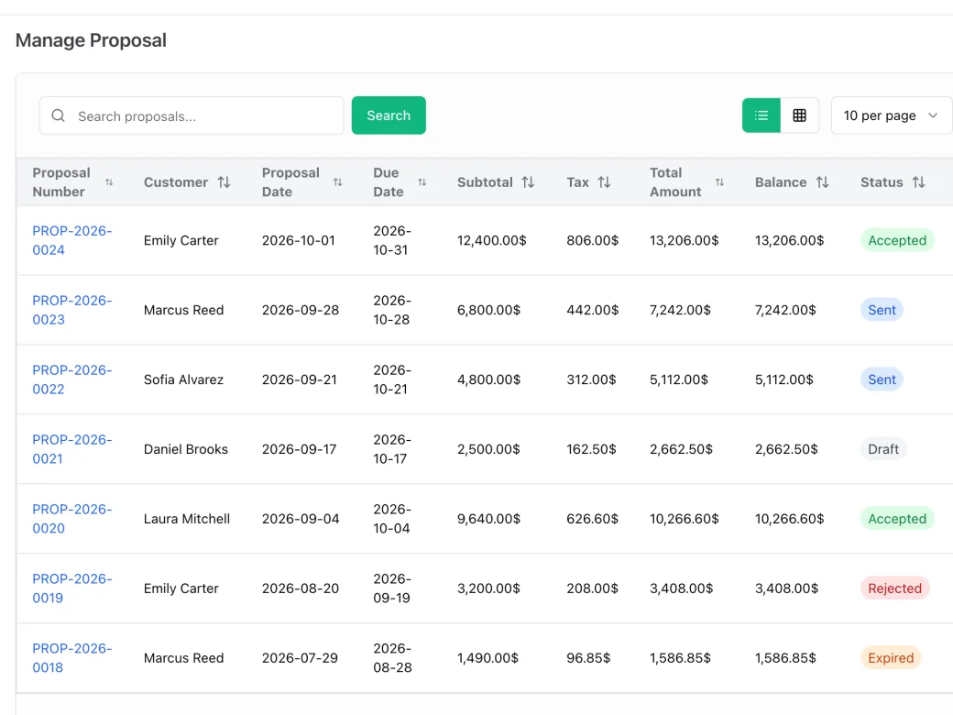953x715 pixels.
Task: Sort by Total Amount column arrows
Action: 719,182
